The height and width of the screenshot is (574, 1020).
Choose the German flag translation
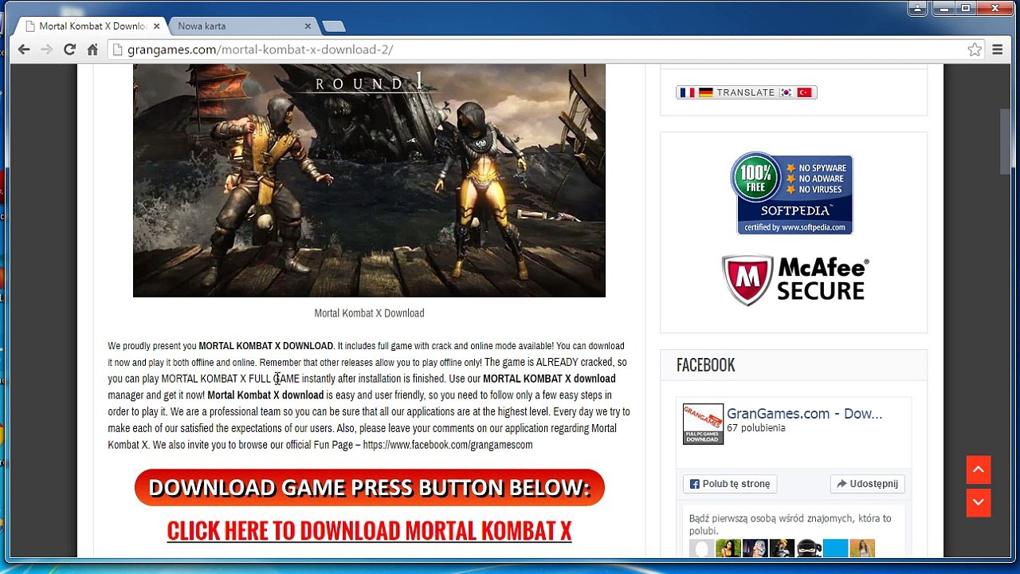[705, 92]
